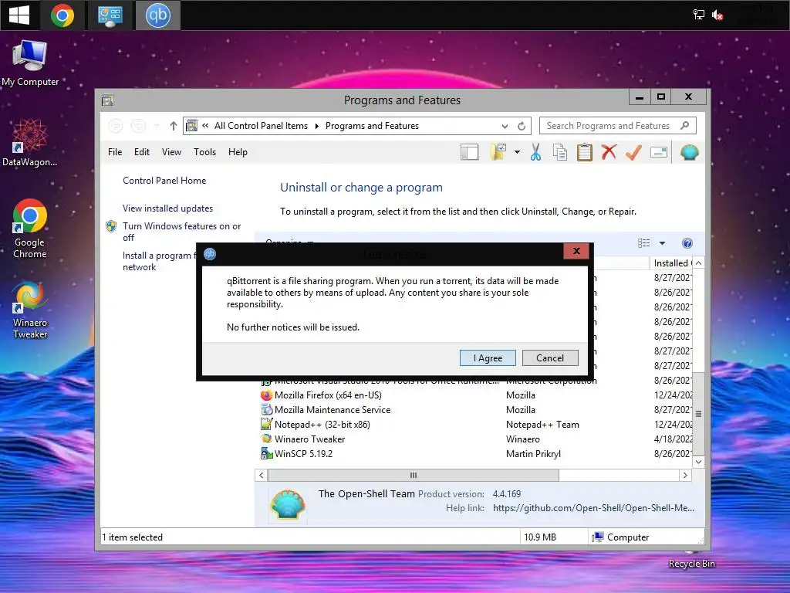Select Notepad++ (32-bit x86) row

(475, 425)
